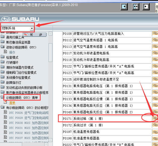Open DTC P0026 进气门控制电磁阀 document
This screenshot has width=158, height=146.
click(29, 113)
